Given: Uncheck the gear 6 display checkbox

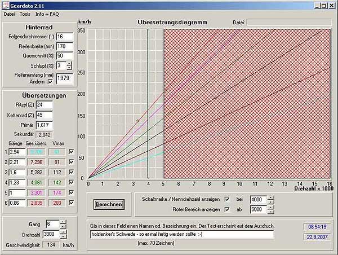Looking at the screenshot, I should 71,203.
